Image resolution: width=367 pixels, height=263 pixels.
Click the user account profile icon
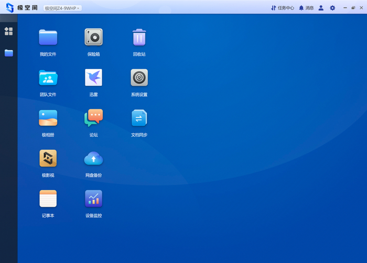321,8
